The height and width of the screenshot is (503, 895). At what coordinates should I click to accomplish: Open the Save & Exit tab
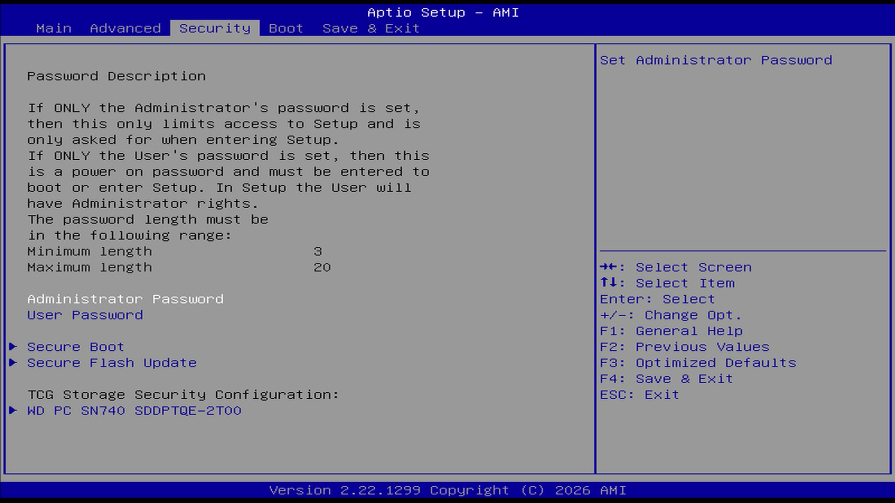point(371,28)
